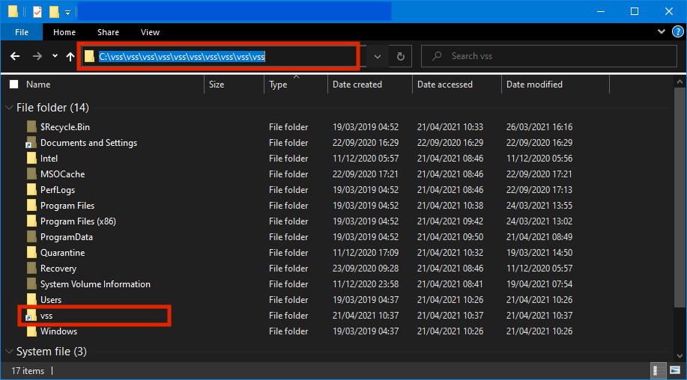The image size is (687, 380).
Task: Click the vertical scrollbar down arrow
Action: pos(680,356)
